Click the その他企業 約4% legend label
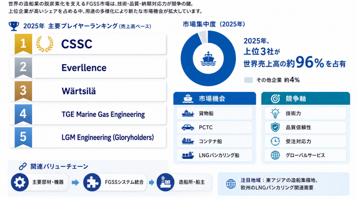 click(x=278, y=80)
